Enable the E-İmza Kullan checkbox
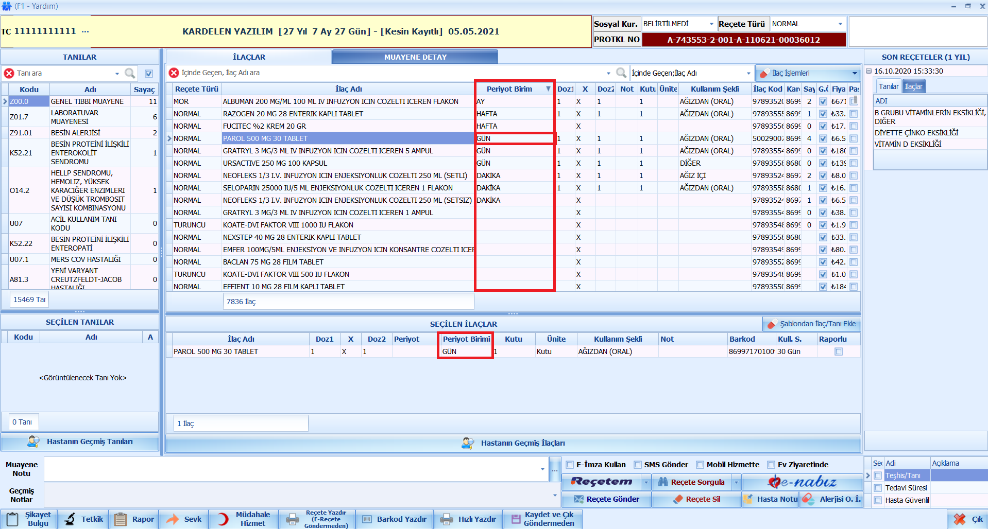The height and width of the screenshot is (529, 988). pos(570,465)
